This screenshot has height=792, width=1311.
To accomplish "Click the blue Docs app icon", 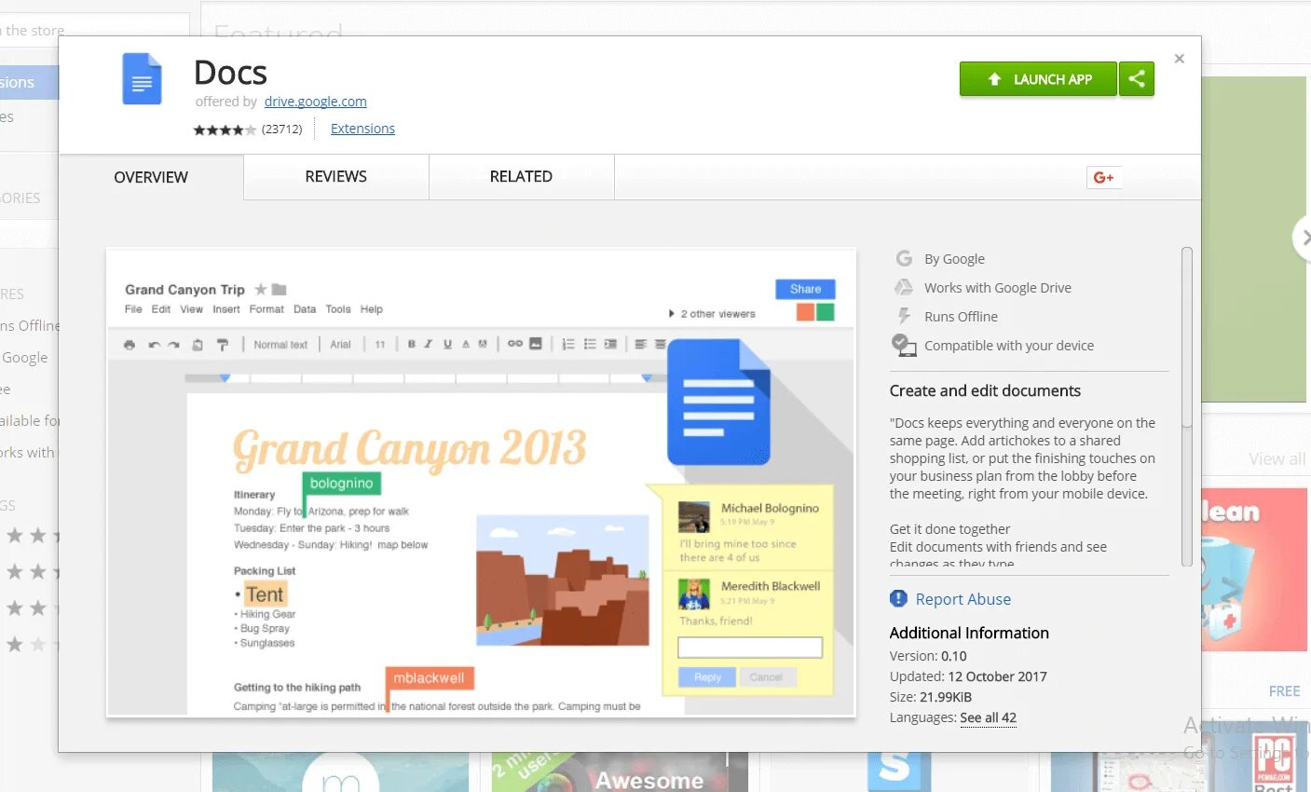I will 142,79.
